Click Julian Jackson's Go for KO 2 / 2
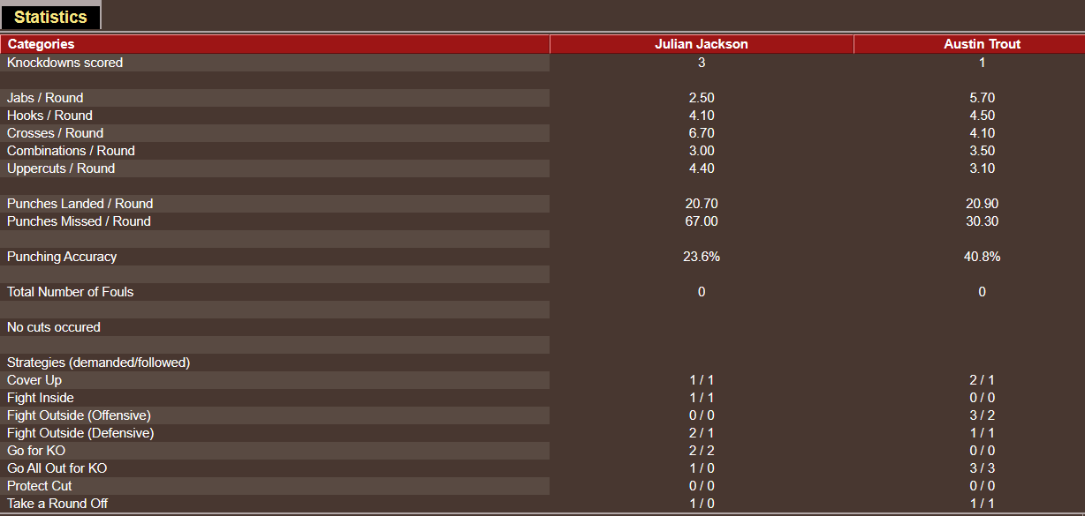This screenshot has width=1085, height=516. [702, 451]
